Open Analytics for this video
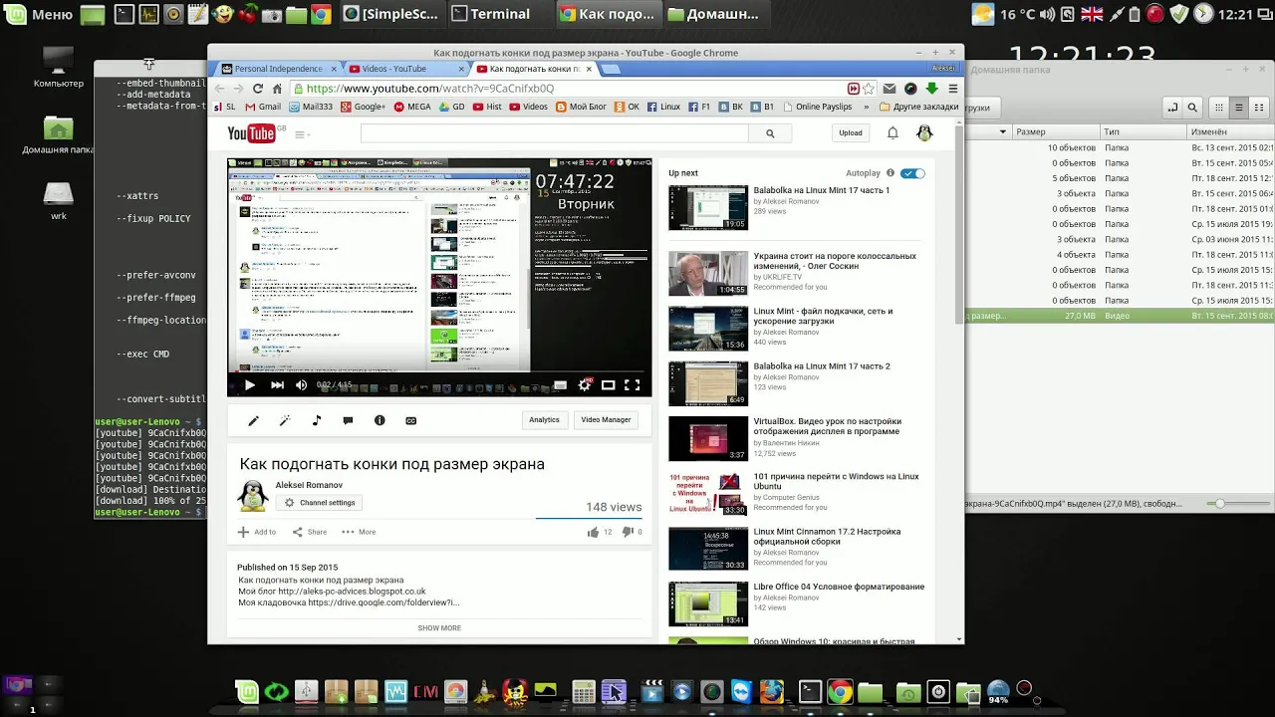Screen dimensions: 1275x717 544,420
